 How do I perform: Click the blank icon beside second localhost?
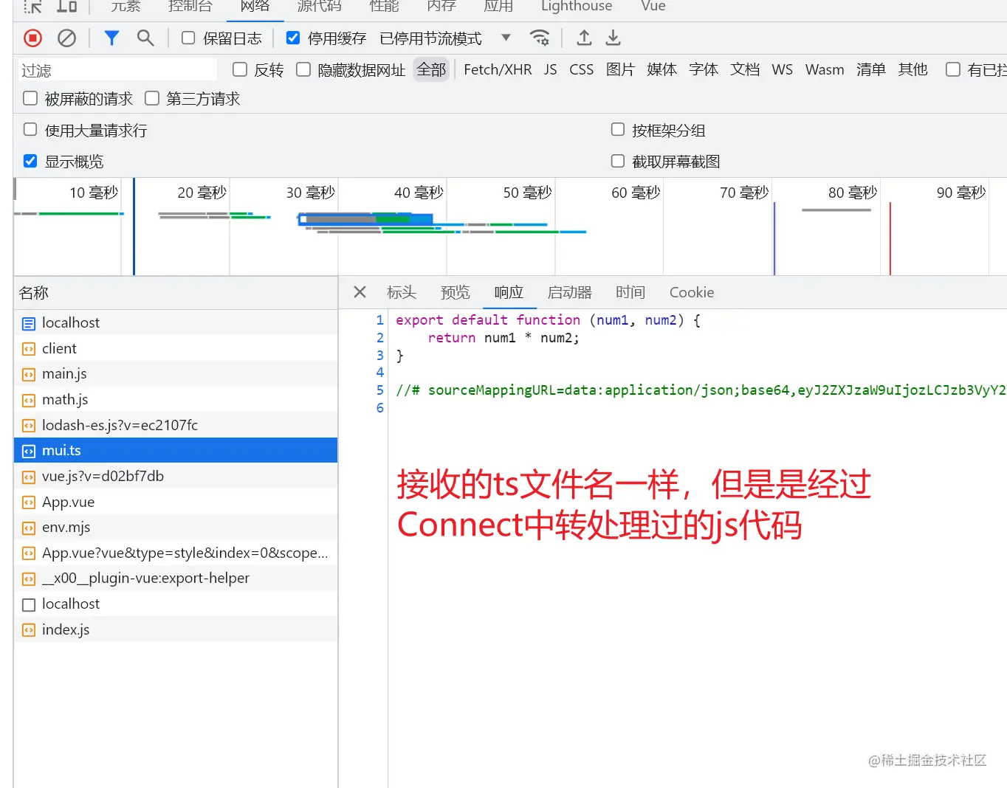click(x=29, y=604)
